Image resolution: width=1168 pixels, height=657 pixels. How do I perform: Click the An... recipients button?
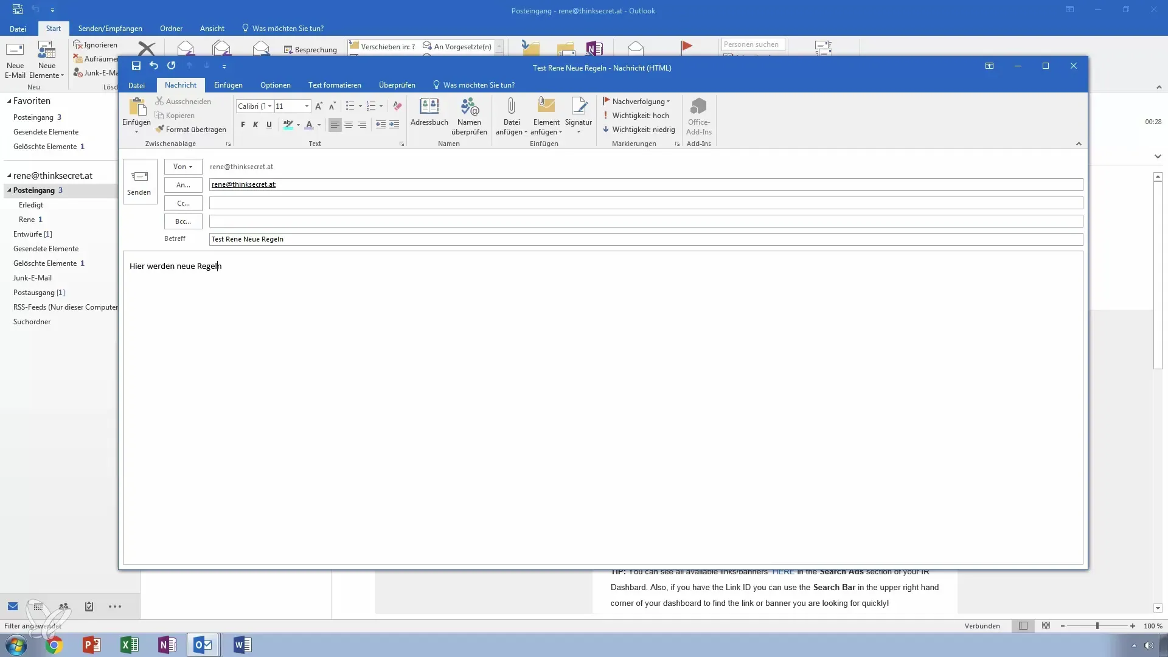(183, 185)
